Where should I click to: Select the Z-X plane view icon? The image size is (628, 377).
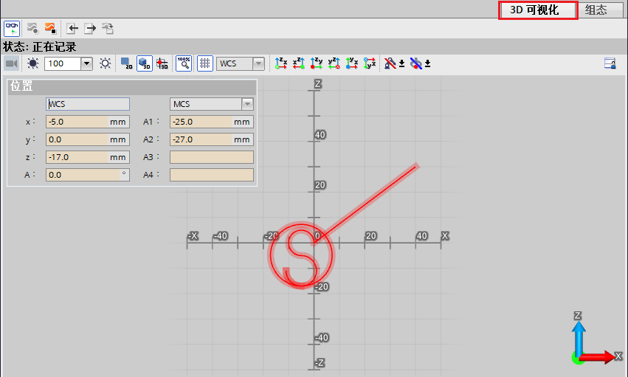coord(281,63)
